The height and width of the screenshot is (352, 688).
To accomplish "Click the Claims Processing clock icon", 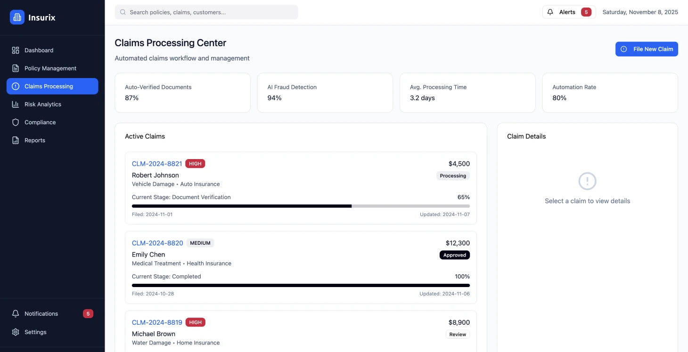I will 16,86.
